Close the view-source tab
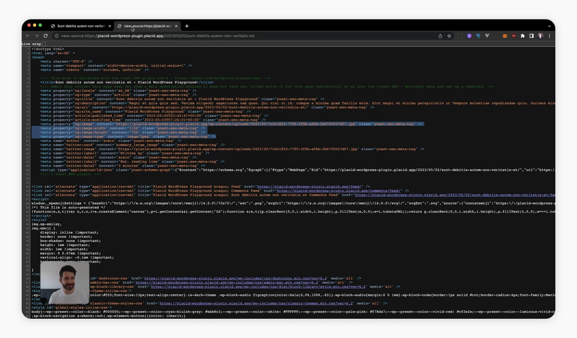 click(x=176, y=26)
